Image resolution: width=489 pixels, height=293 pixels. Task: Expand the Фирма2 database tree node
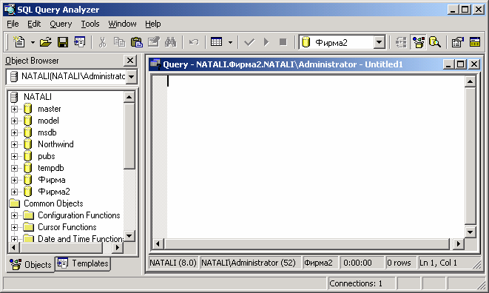14,192
